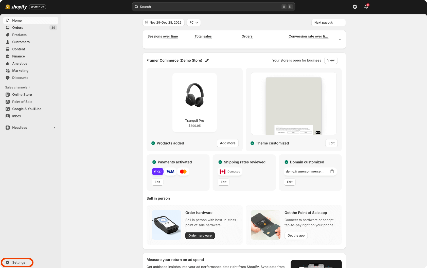
Task: Click the Customers person icon
Action: [x=8, y=42]
